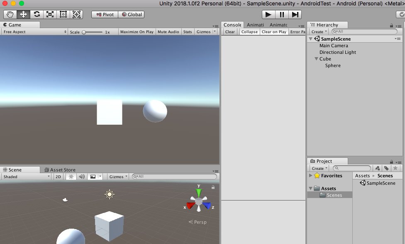This screenshot has width=405, height=244.
Task: Toggle Clear on Play in Console
Action: point(274,32)
